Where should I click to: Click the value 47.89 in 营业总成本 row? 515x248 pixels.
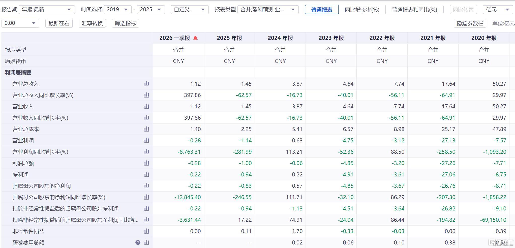coord(499,129)
